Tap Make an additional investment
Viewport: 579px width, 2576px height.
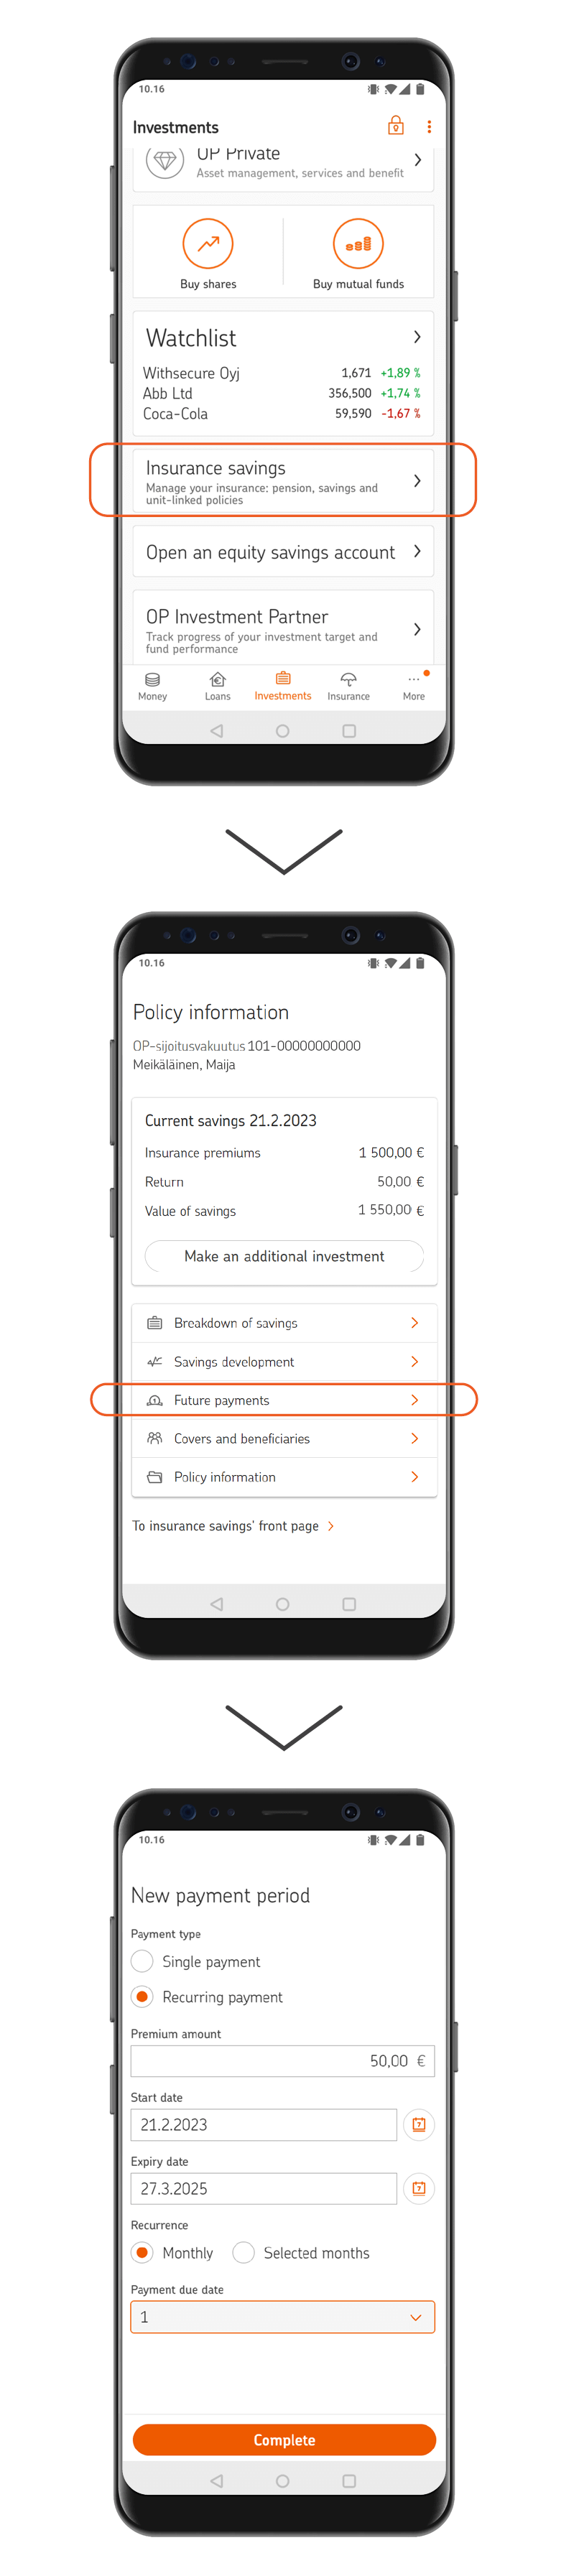(x=284, y=1256)
